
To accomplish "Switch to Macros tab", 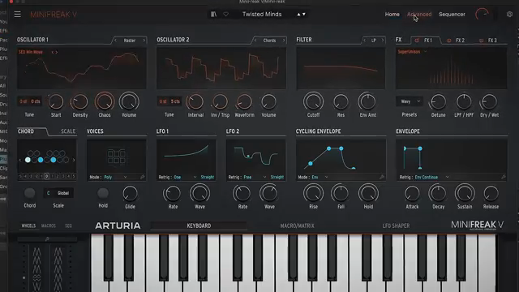I will (49, 225).
